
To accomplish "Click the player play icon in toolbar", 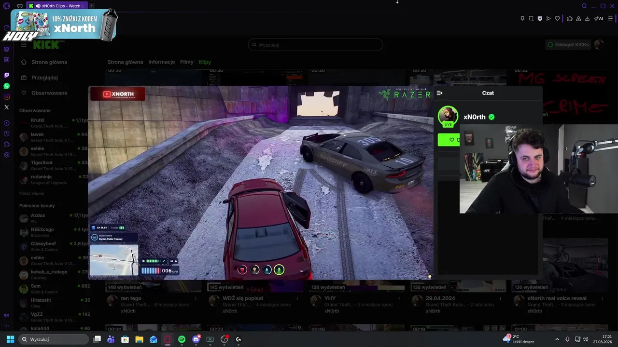I will point(548,19).
